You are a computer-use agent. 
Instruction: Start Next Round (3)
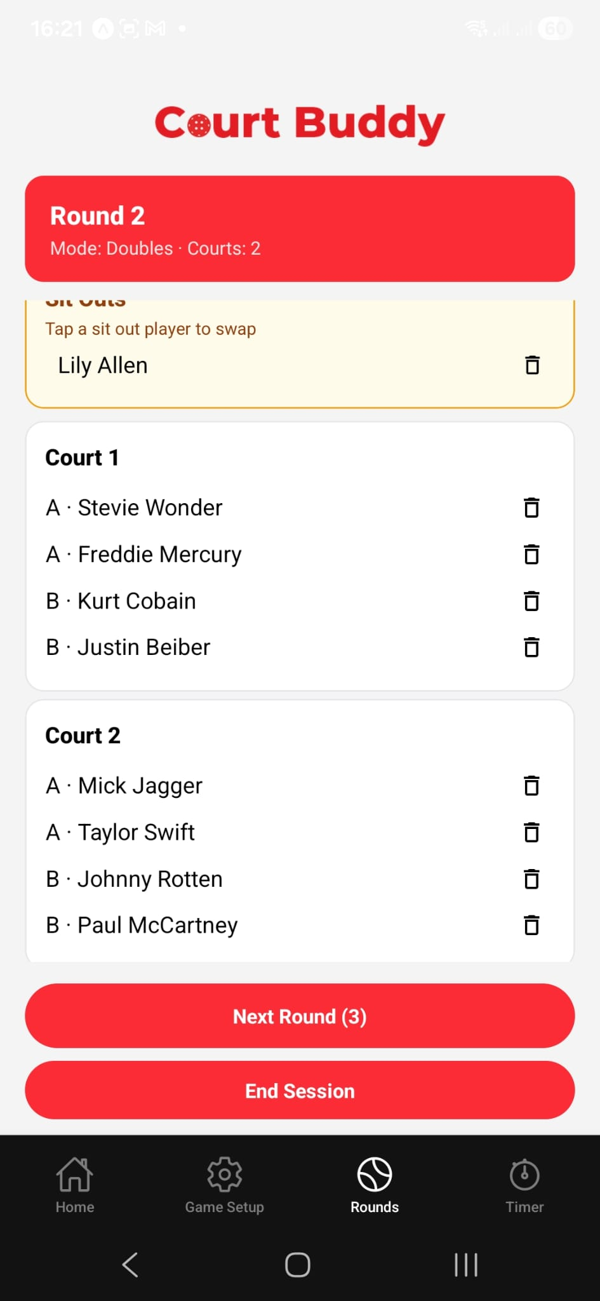tap(300, 1016)
